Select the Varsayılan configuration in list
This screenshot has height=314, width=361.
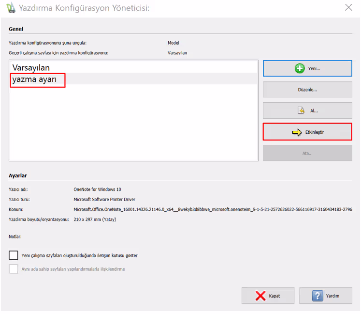(x=133, y=67)
